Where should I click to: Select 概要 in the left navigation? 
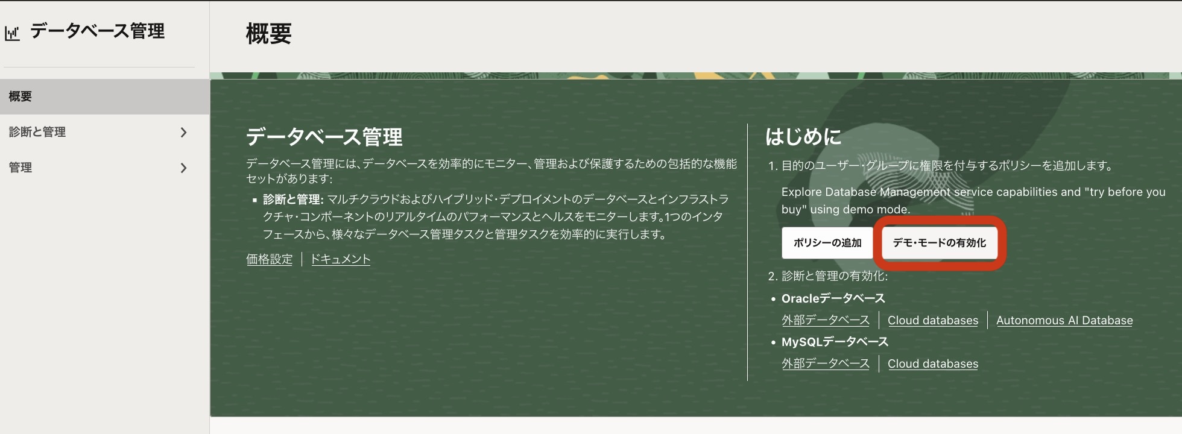[104, 96]
